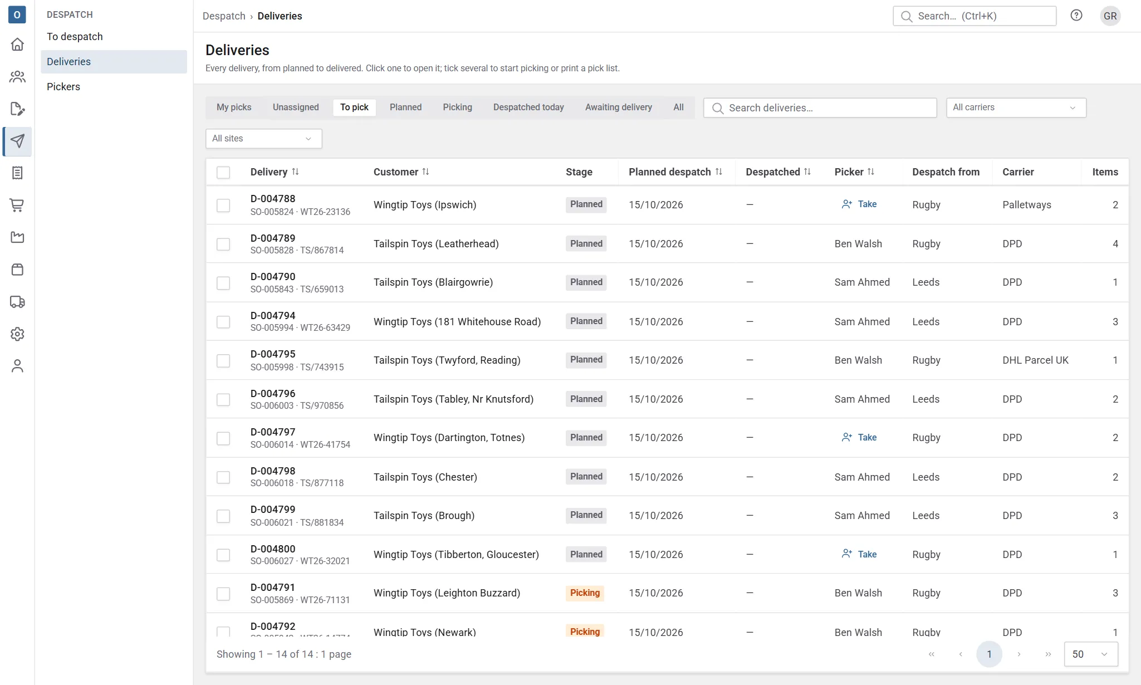Open the Customers people icon in sidebar
1141x685 pixels.
click(x=17, y=76)
